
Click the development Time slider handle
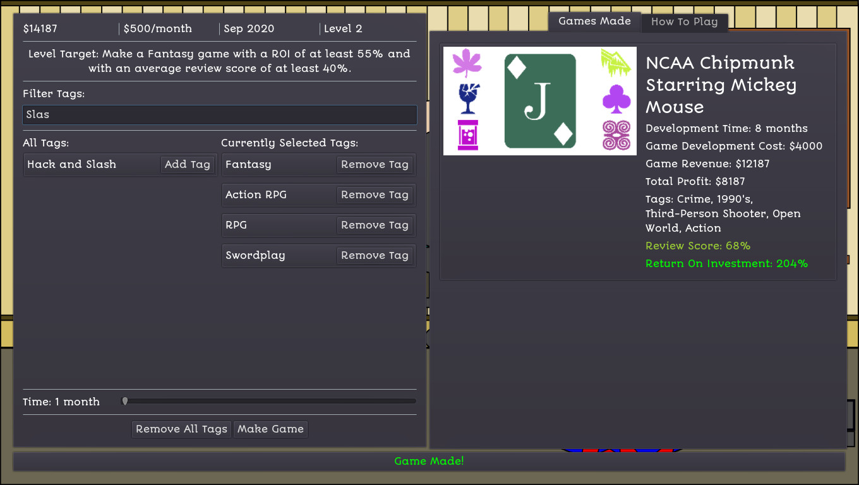pyautogui.click(x=125, y=401)
